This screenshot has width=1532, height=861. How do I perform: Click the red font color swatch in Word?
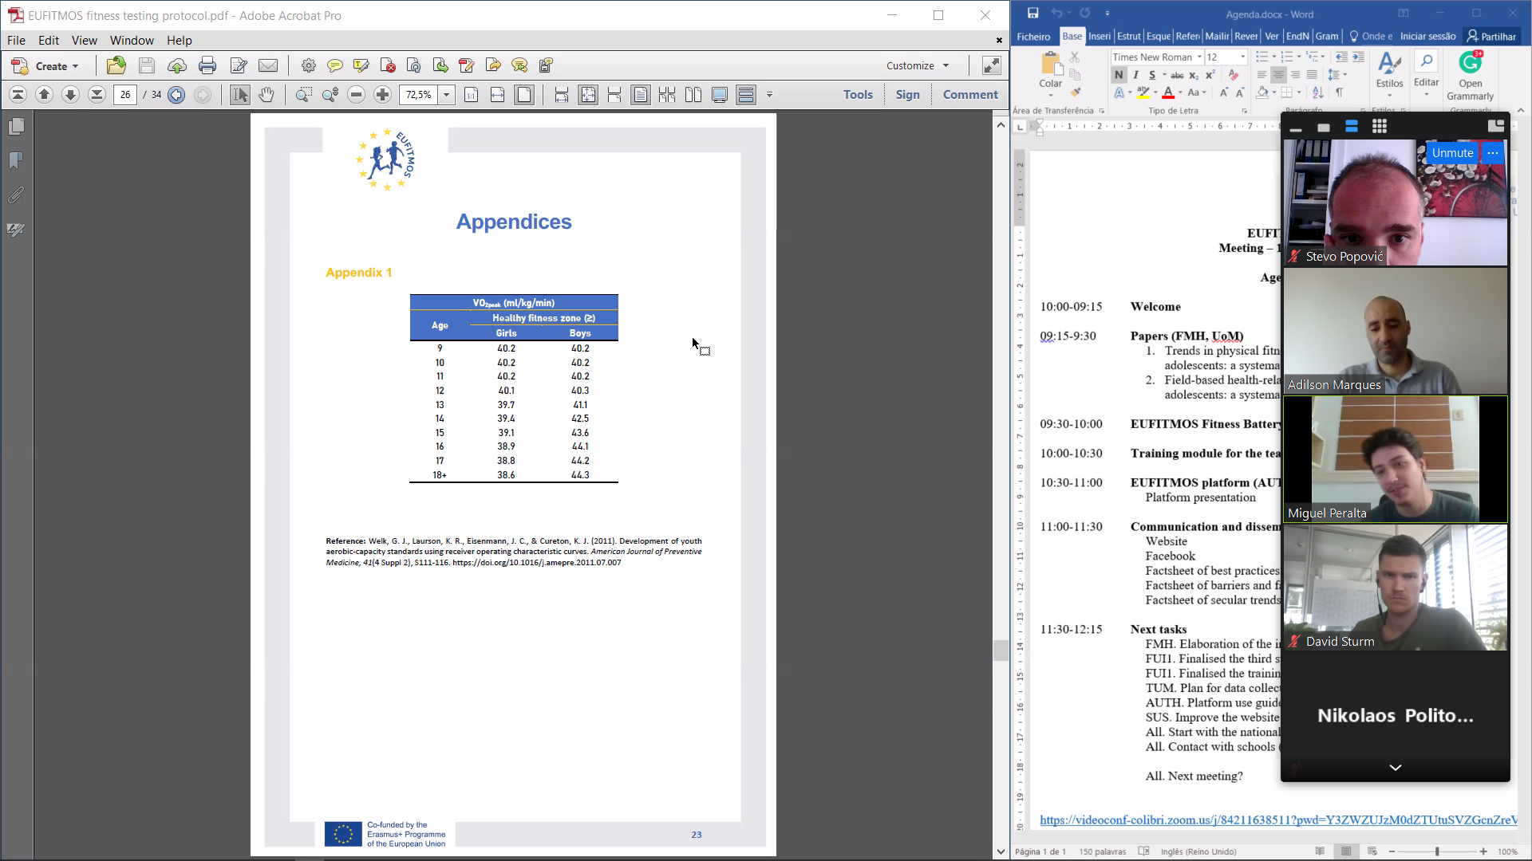pos(1168,93)
